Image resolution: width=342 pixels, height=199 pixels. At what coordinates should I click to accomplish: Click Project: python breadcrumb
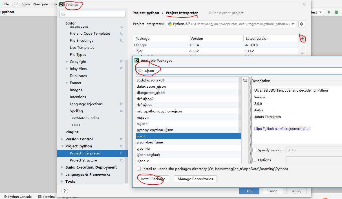tap(146, 13)
